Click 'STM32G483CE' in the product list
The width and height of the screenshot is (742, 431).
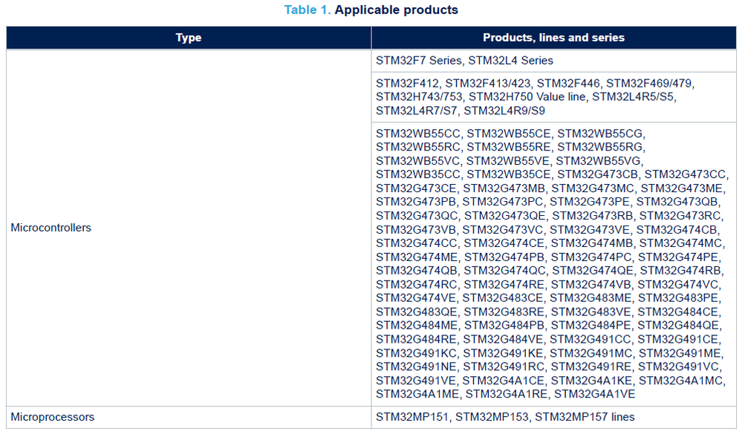pos(503,298)
